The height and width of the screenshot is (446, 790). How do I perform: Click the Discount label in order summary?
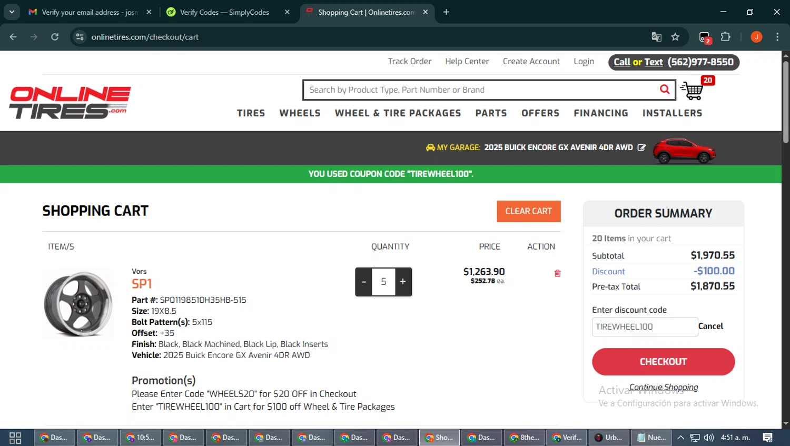pos(608,271)
